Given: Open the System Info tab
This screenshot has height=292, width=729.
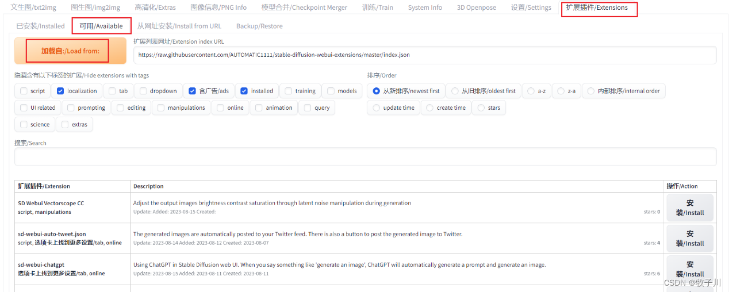Looking at the screenshot, I should point(425,7).
